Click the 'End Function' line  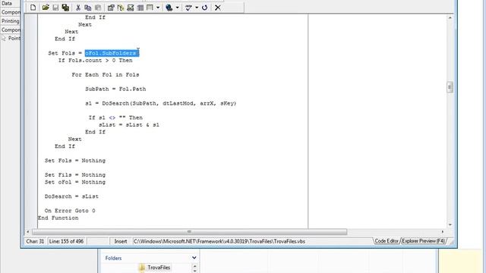pos(58,218)
